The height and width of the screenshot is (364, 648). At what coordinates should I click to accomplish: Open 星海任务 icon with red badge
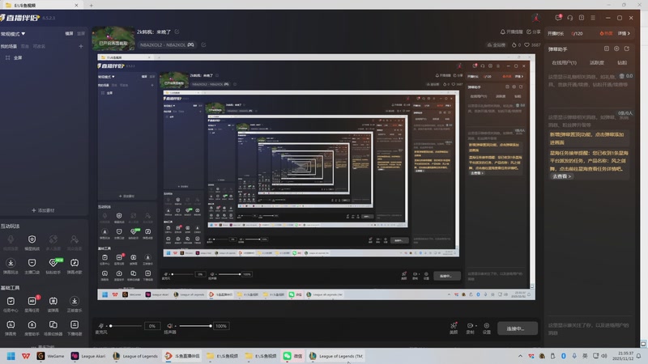click(32, 304)
